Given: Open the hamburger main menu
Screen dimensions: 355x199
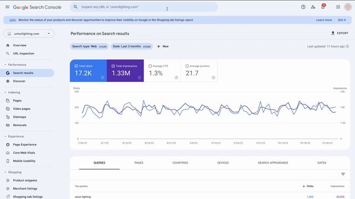Looking at the screenshot, I should pos(7,7).
